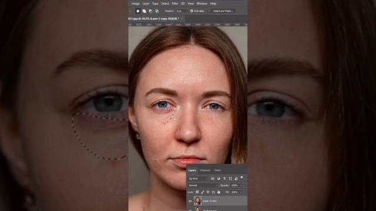Open the 3D menu

[x=183, y=4]
